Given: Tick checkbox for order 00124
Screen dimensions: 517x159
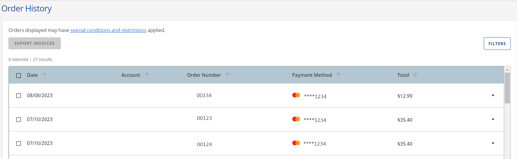Looking at the screenshot, I should pos(19,143).
